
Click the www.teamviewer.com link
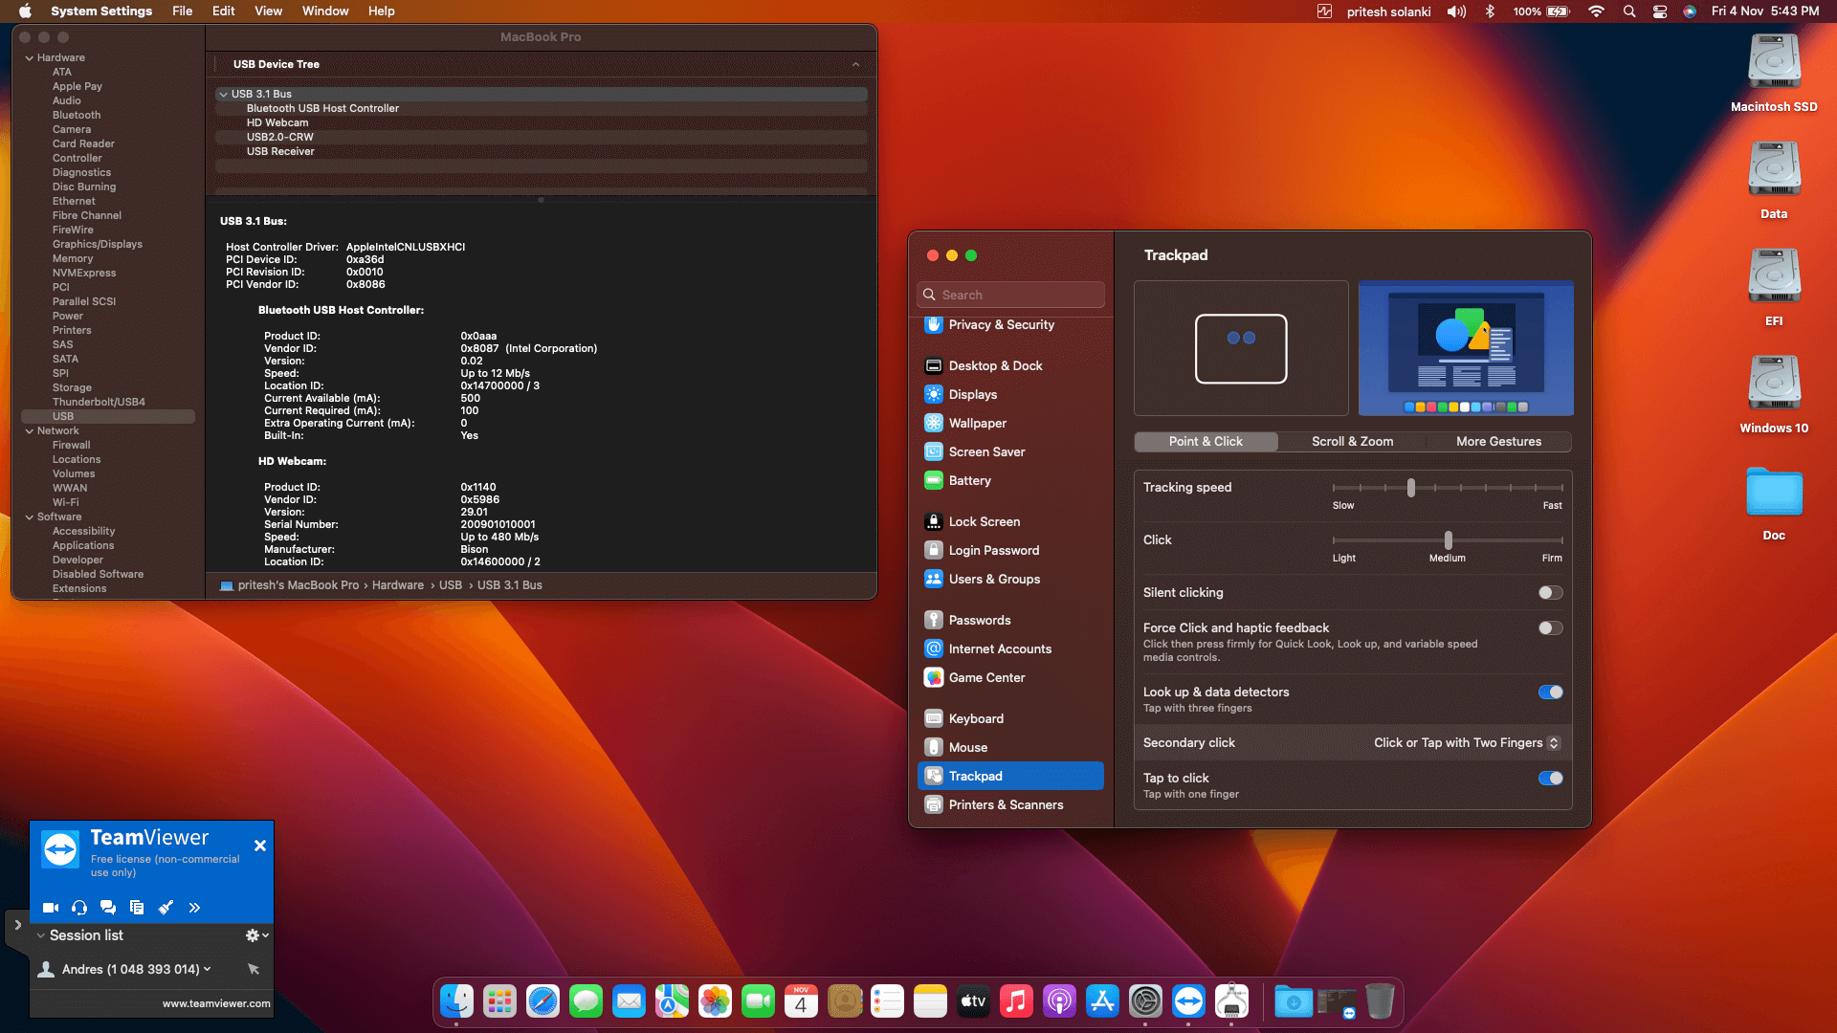pos(216,1003)
